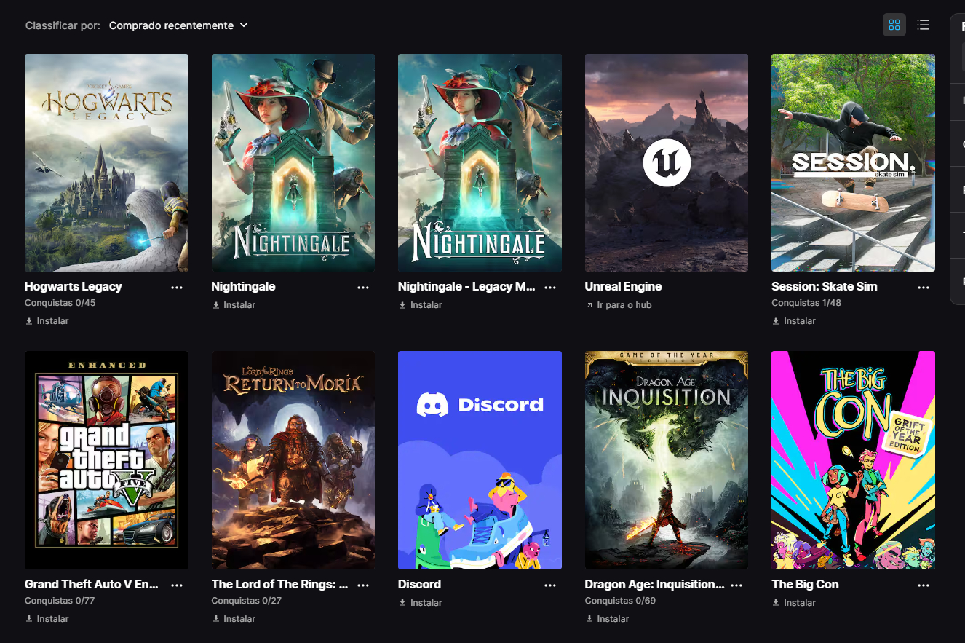Switch library to list view
The width and height of the screenshot is (965, 643).
point(924,25)
